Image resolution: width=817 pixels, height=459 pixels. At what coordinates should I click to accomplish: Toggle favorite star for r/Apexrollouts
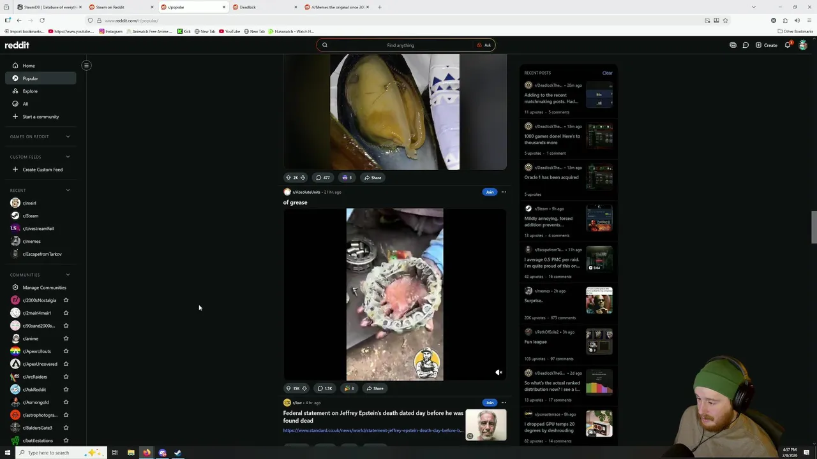pyautogui.click(x=66, y=351)
